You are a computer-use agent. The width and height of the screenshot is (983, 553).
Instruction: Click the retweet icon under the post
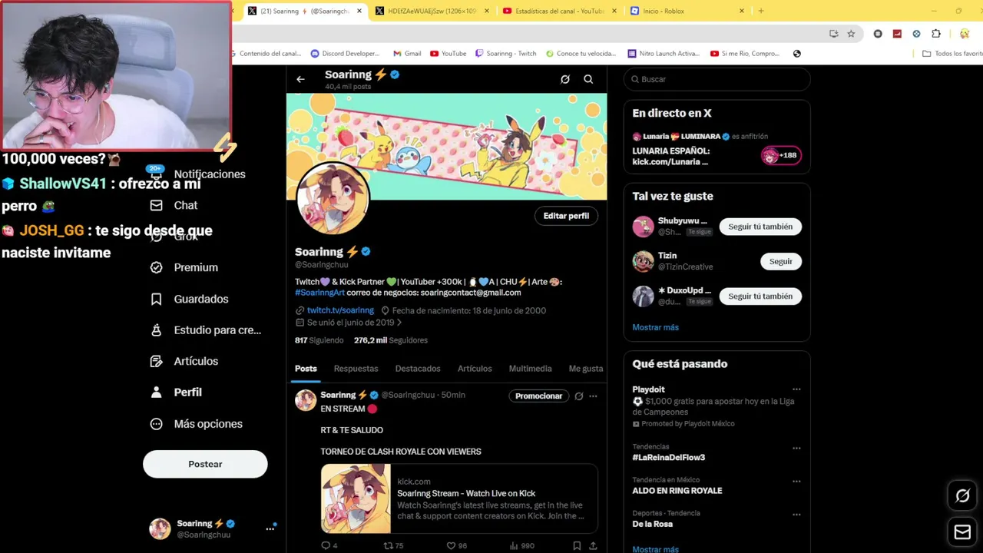389,545
